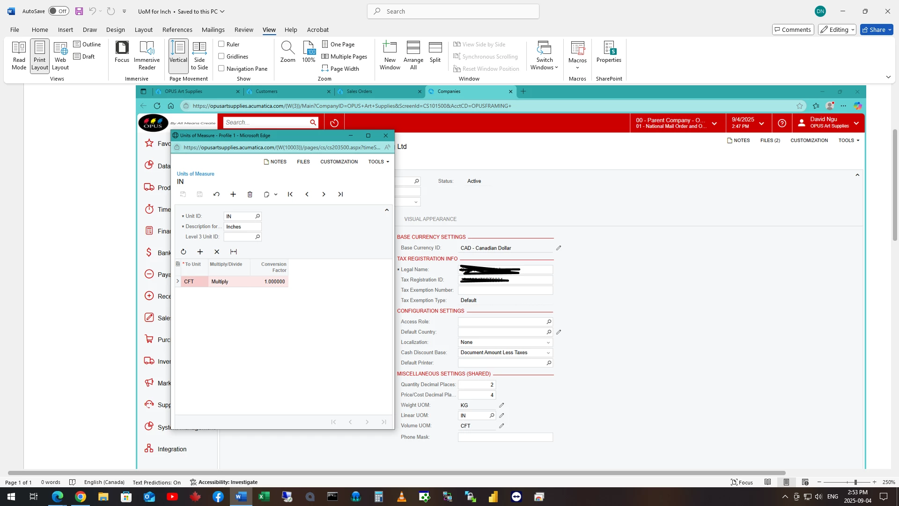
Task: Click the Share button
Action: click(877, 30)
